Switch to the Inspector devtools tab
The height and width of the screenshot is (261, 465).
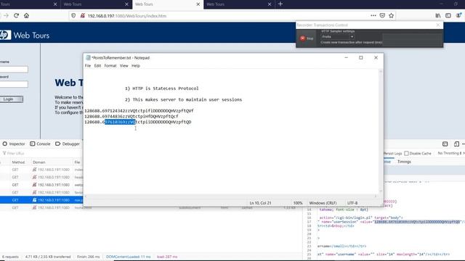click(x=14, y=144)
